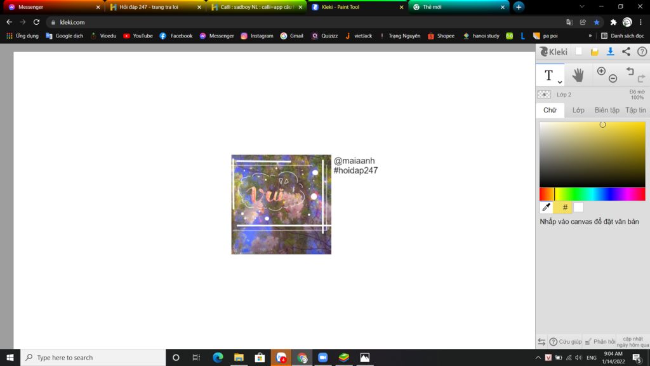650x366 pixels.
Task: Open the Gmail bookmark
Action: coord(292,36)
